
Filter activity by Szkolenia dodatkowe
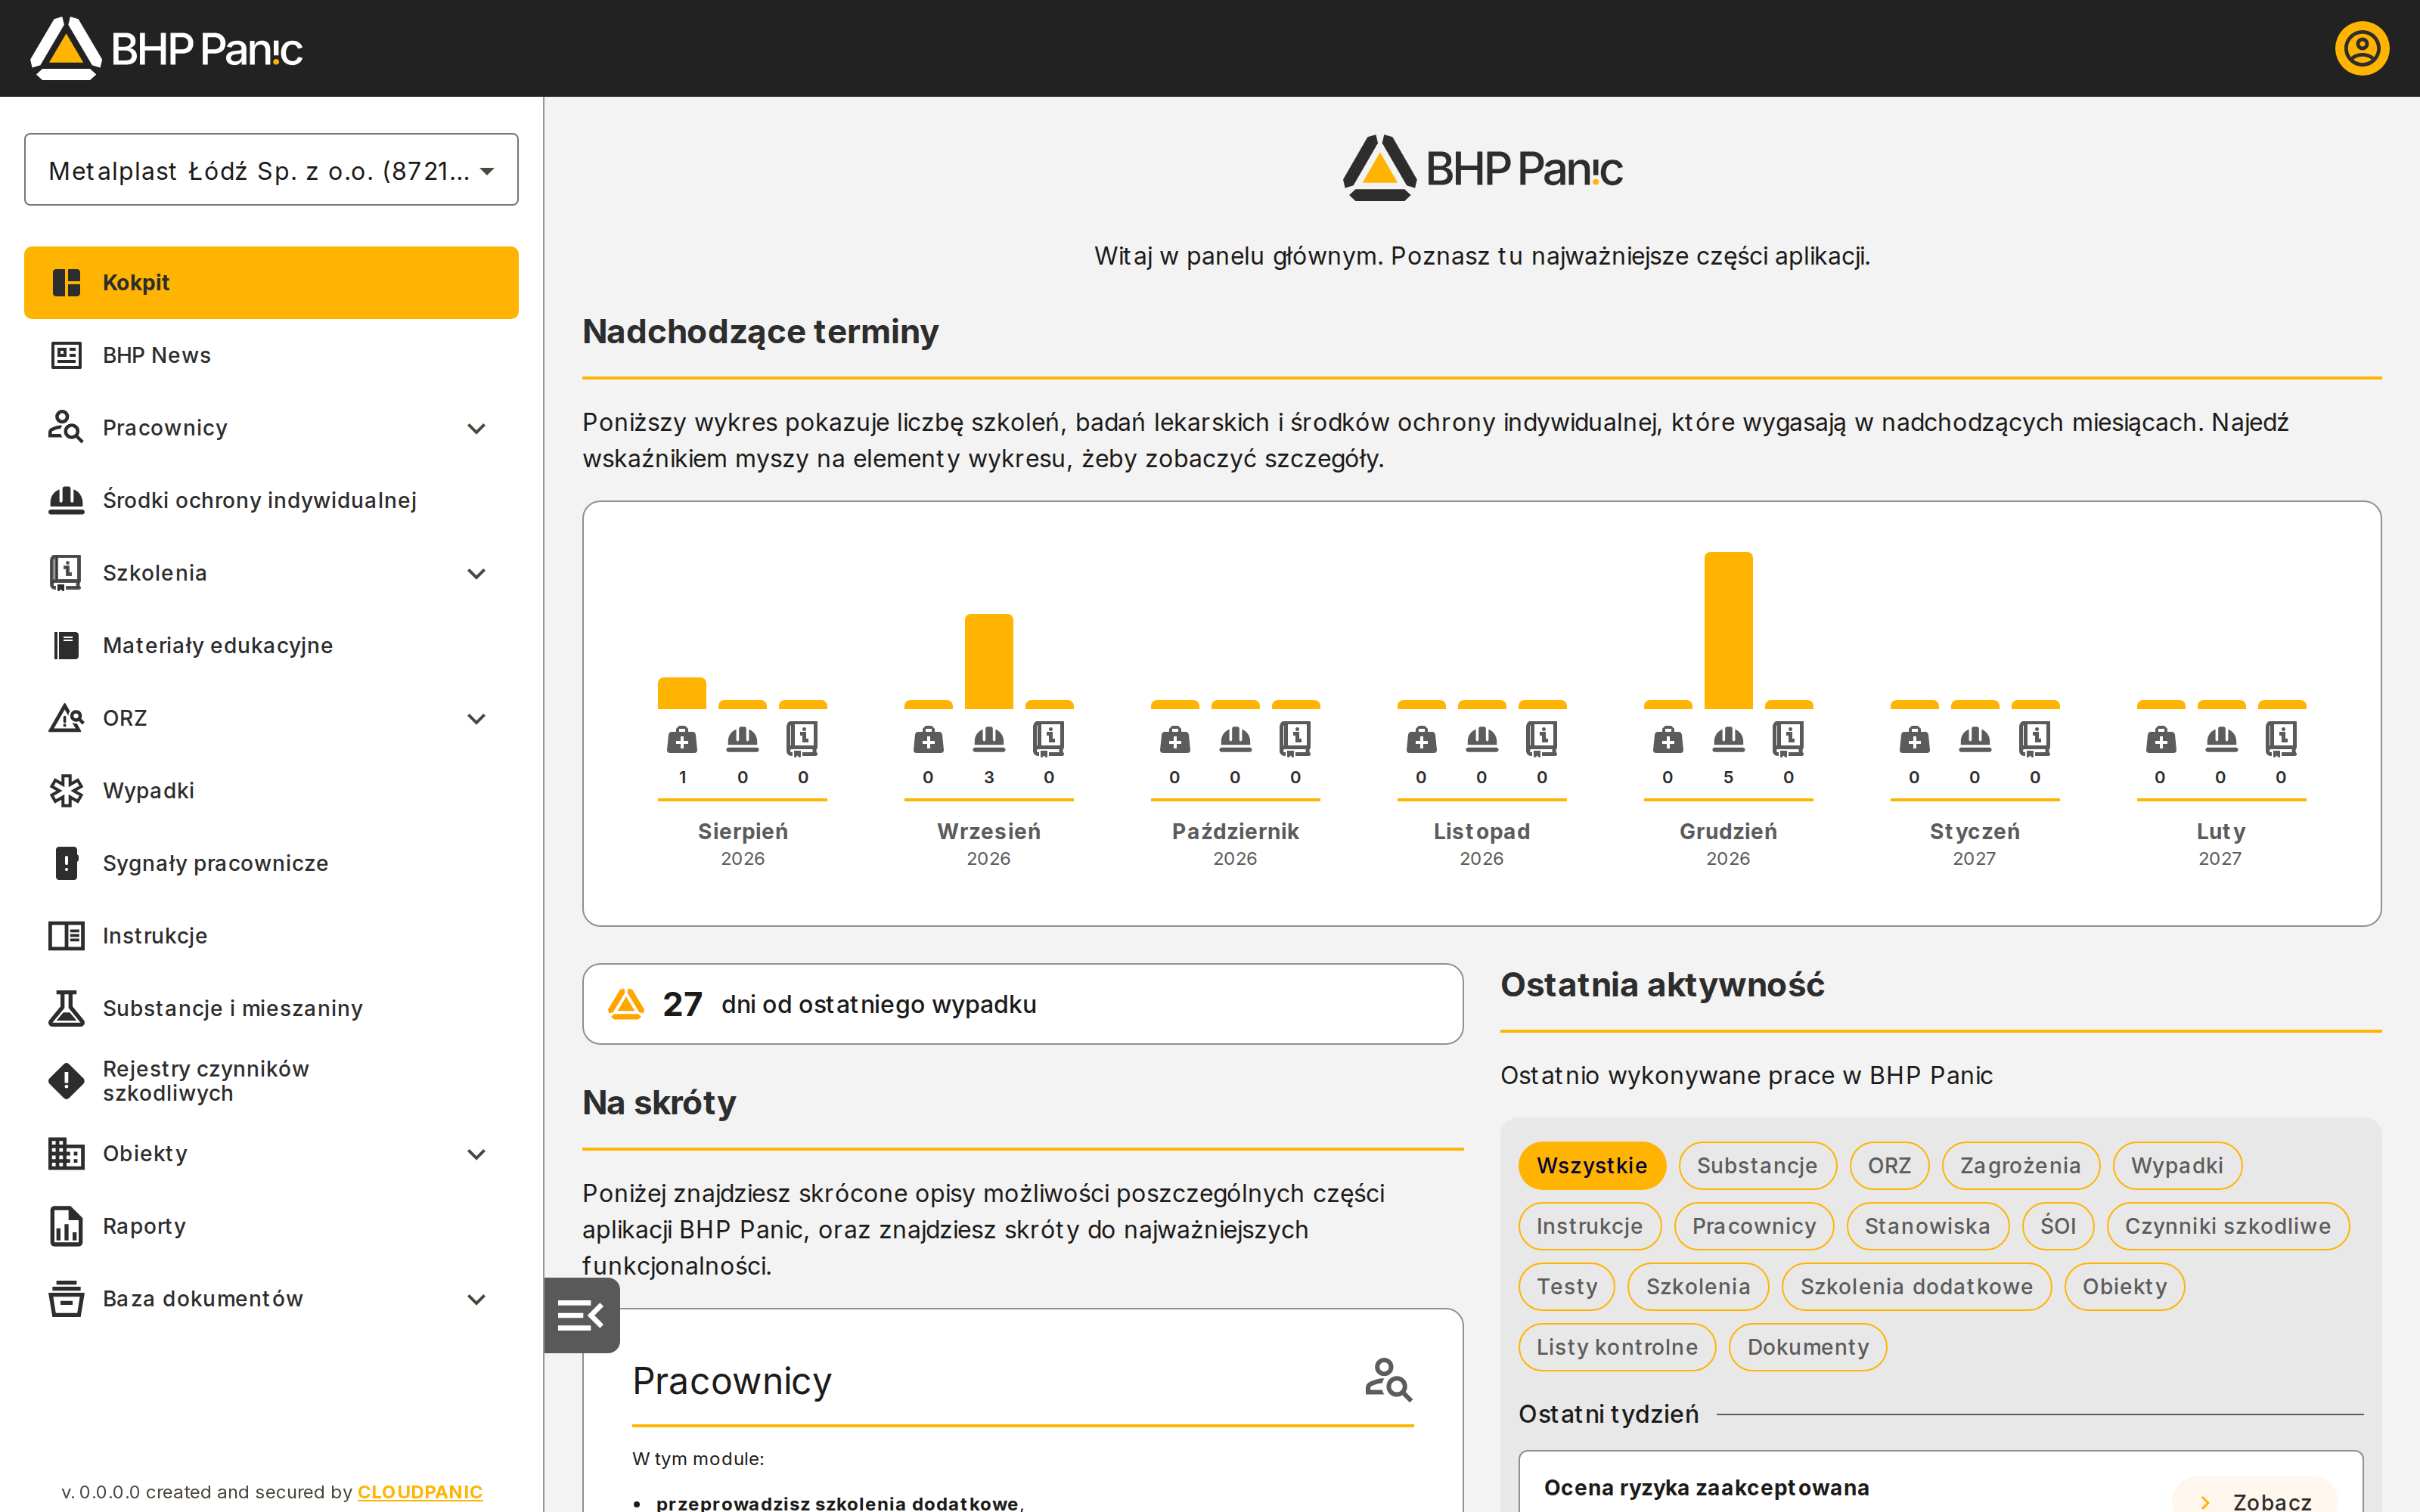click(1916, 1287)
